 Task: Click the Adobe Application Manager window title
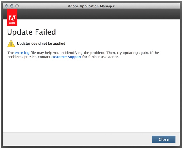point(91,6)
